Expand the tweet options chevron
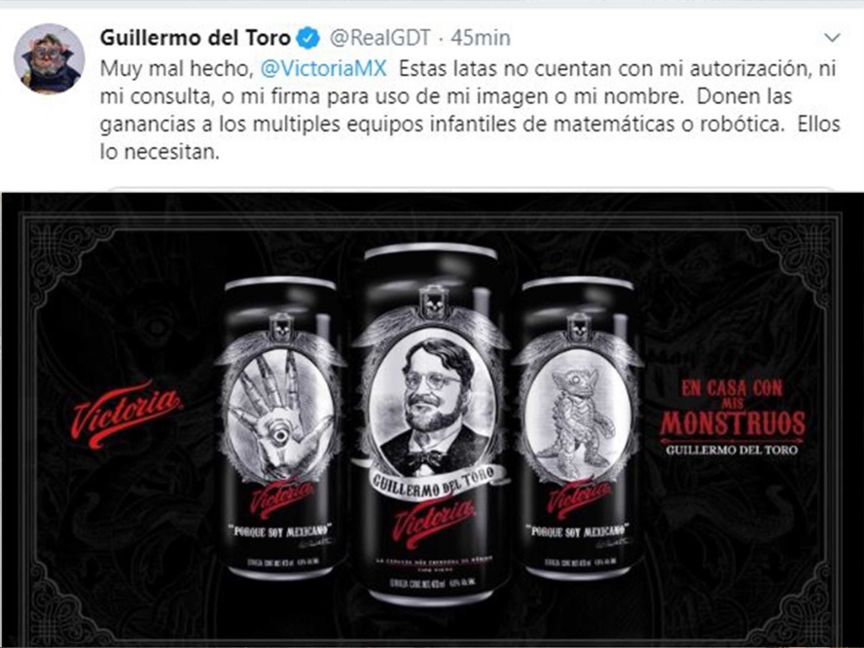The image size is (864, 648). 832,38
